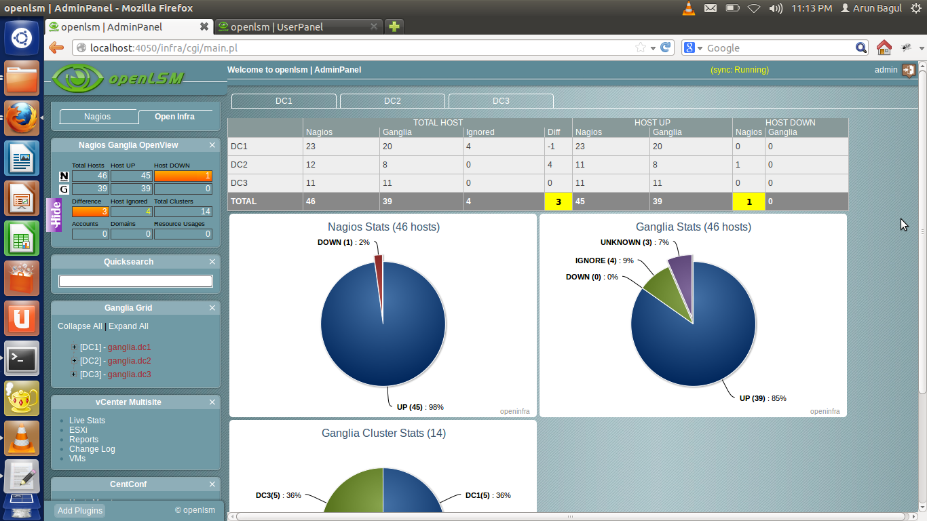Expand the [DC3] ganglia.dc3 tree node

click(73, 374)
